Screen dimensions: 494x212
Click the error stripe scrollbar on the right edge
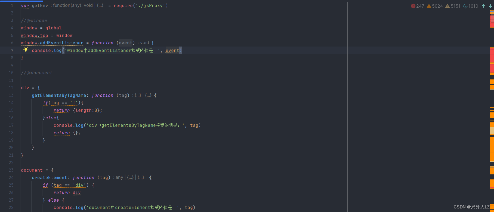point(492,111)
